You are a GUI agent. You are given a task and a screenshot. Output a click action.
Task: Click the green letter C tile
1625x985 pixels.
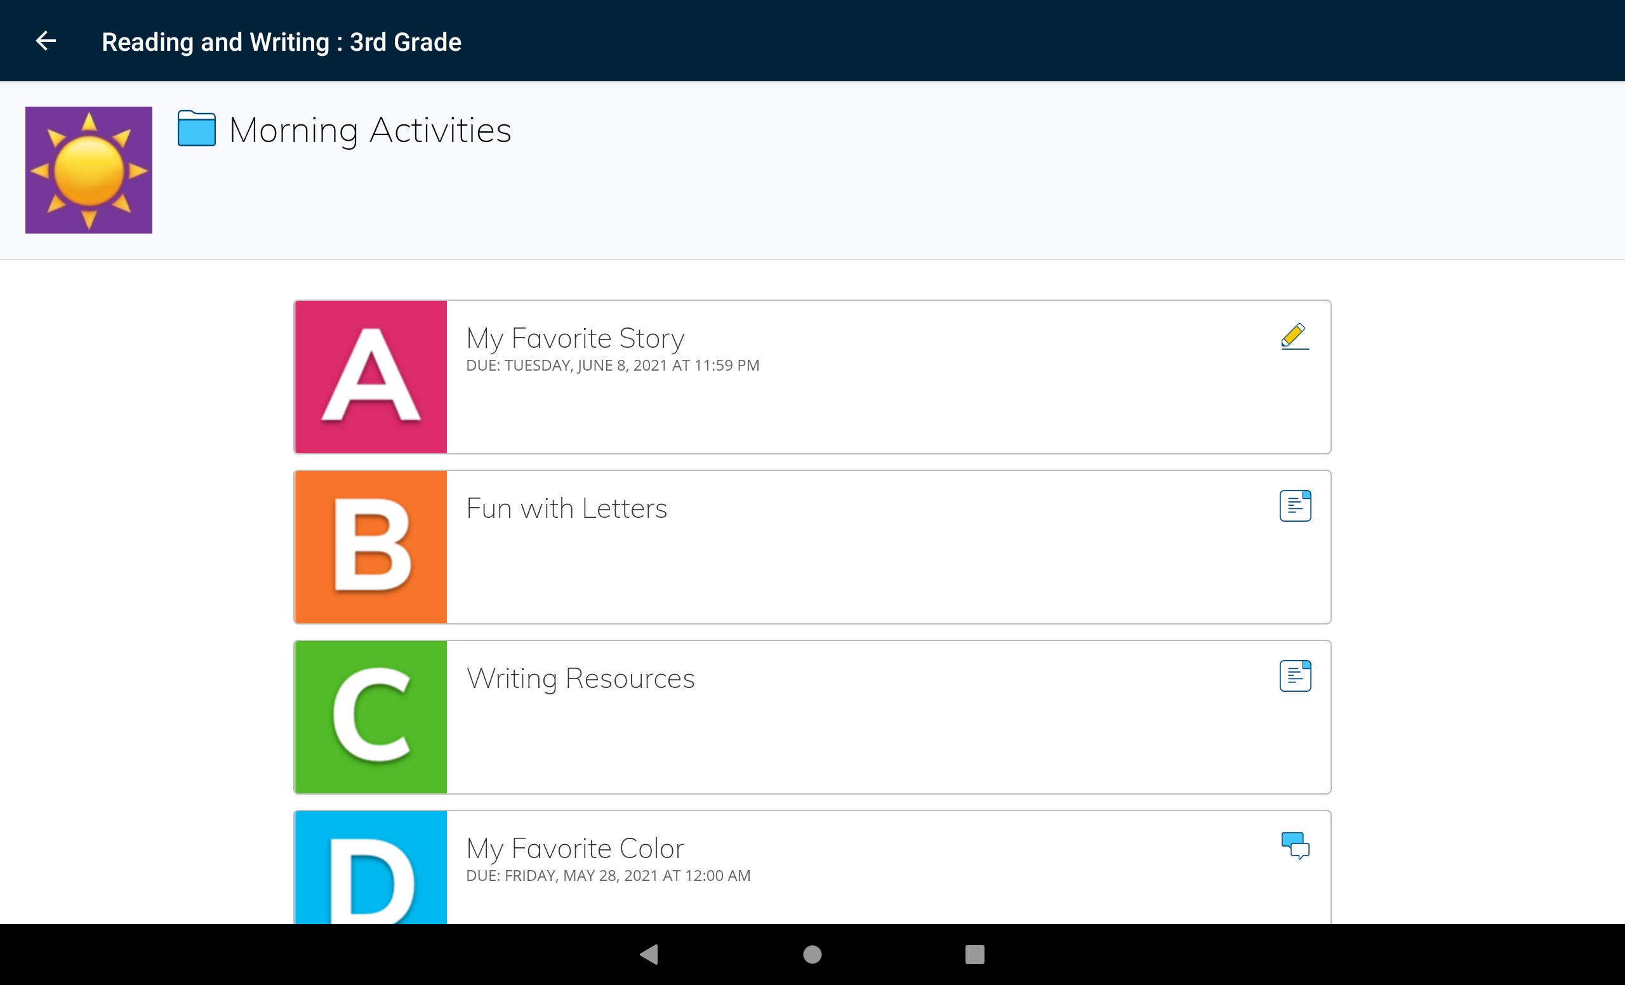pyautogui.click(x=371, y=717)
